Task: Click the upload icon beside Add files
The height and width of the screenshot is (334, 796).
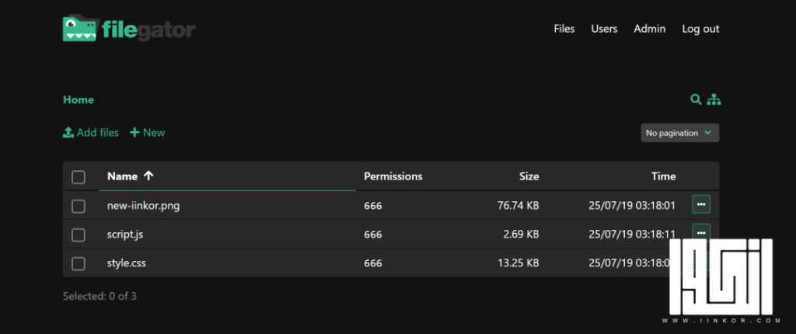Action: coord(68,133)
